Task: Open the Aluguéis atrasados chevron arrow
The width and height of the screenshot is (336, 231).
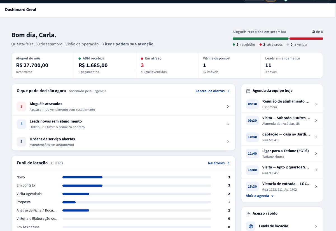Action: point(228,107)
